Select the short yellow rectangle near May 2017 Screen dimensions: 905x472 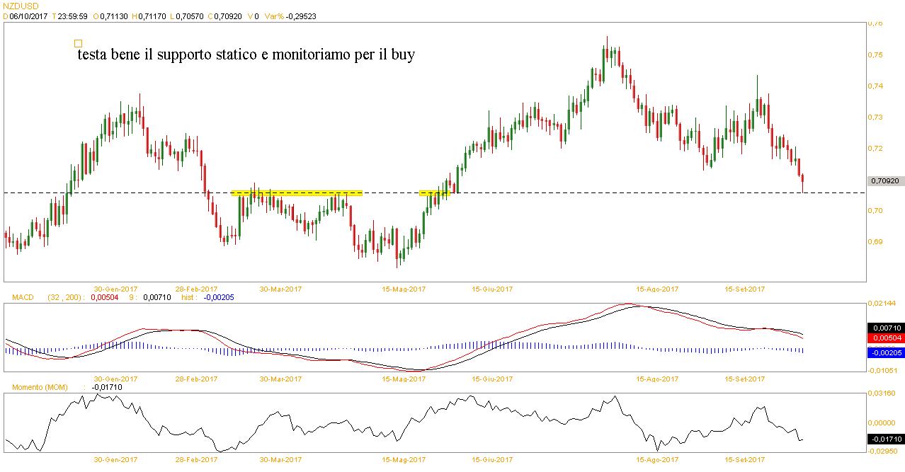click(x=434, y=192)
